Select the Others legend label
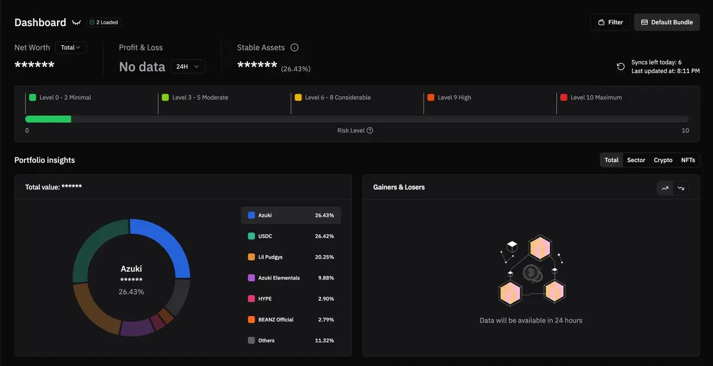 266,340
